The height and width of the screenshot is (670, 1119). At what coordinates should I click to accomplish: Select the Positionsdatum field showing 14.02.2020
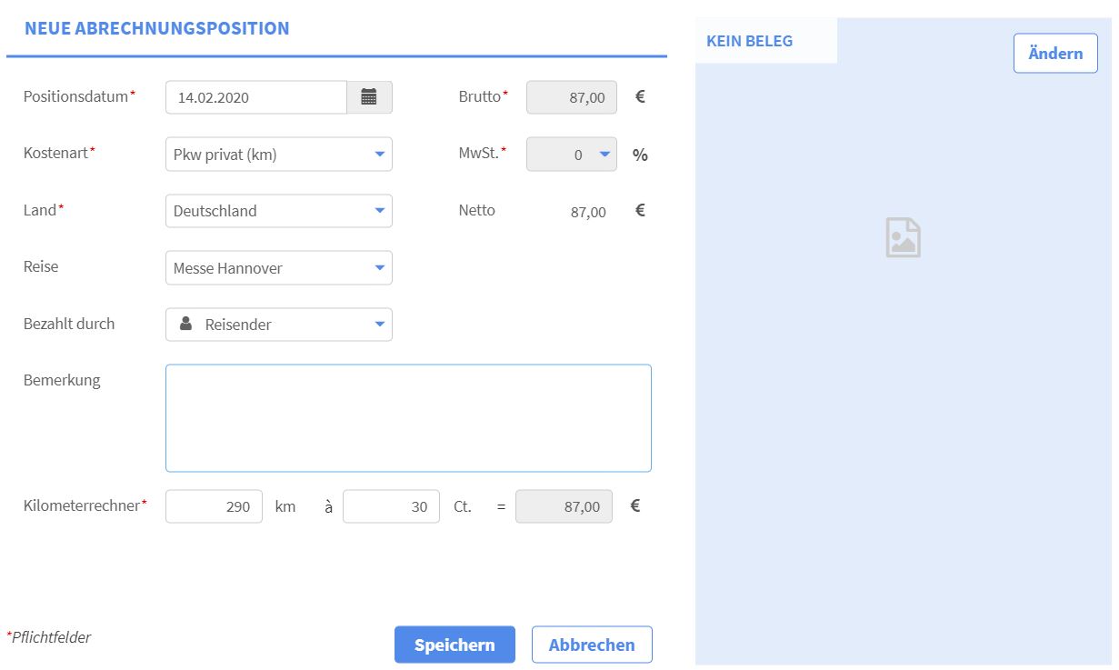coord(255,96)
